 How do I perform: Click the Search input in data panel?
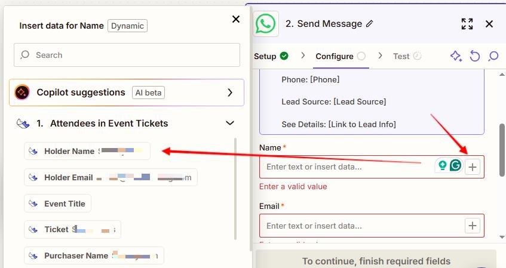pyautogui.click(x=127, y=55)
